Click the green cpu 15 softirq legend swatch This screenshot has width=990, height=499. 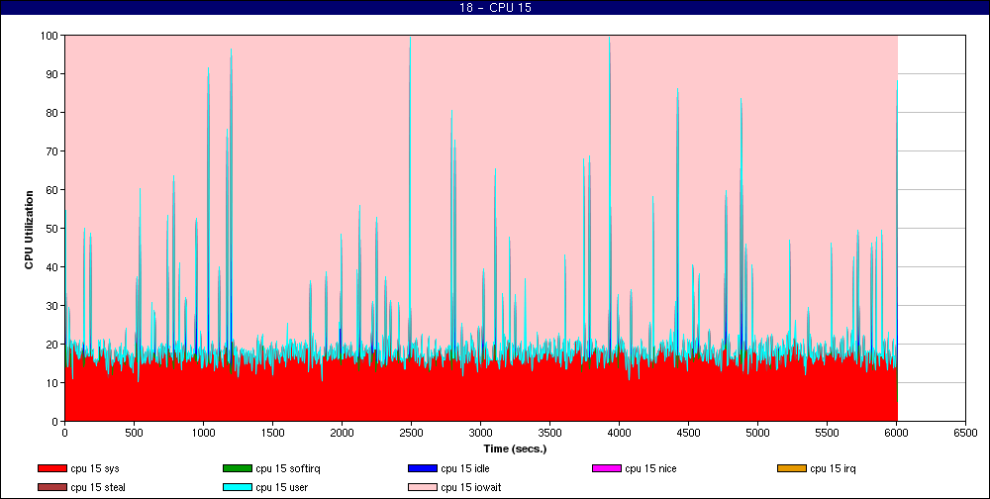[238, 468]
